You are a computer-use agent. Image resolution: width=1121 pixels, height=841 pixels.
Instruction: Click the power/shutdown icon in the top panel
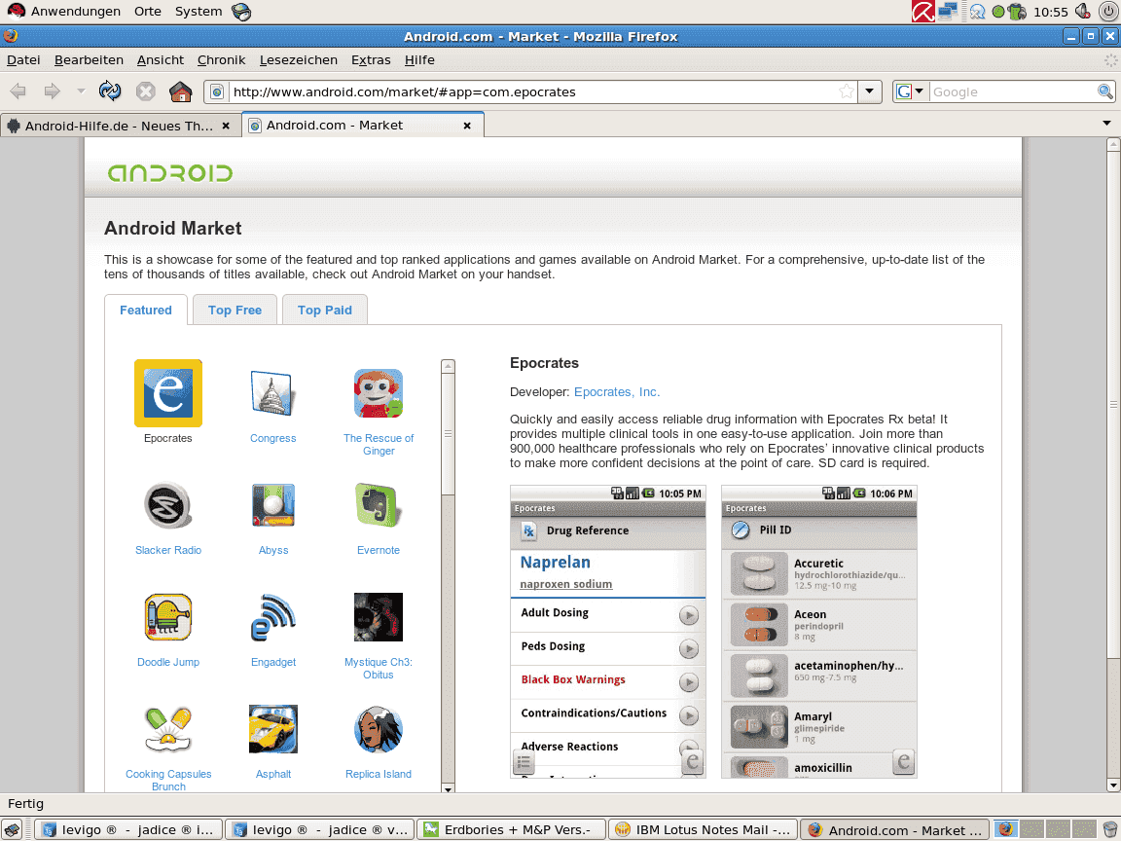(1106, 12)
